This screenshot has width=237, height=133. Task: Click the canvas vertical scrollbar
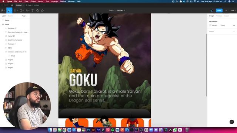tap(206, 65)
